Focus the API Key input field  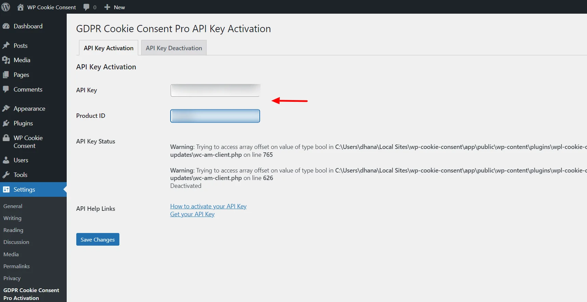[215, 90]
